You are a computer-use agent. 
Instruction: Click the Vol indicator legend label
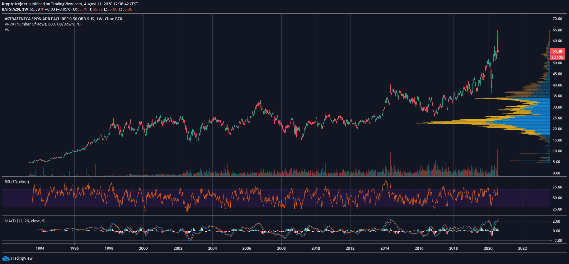(7, 30)
